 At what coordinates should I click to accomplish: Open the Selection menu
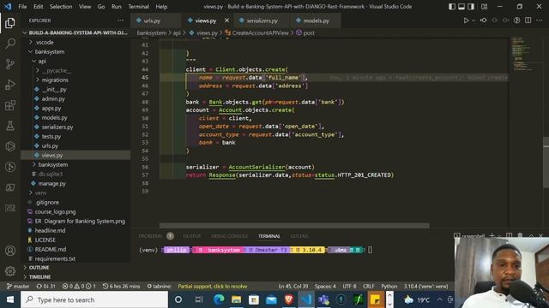coord(61,7)
